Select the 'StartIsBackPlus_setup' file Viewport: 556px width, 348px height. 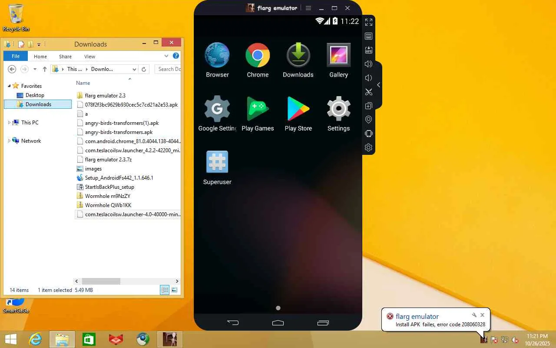(109, 187)
